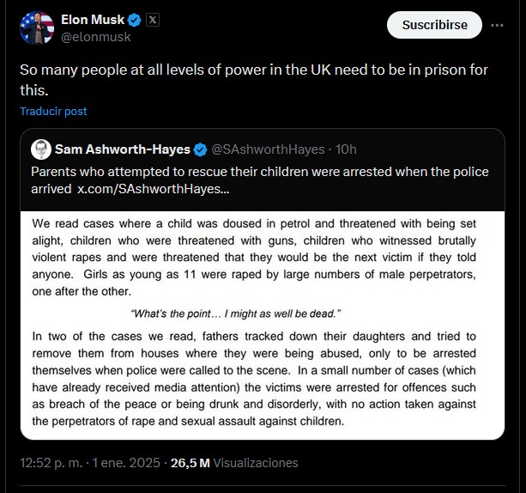Open Elon Musk's profile via display name
Screen dimensions: 526x493
click(93, 19)
